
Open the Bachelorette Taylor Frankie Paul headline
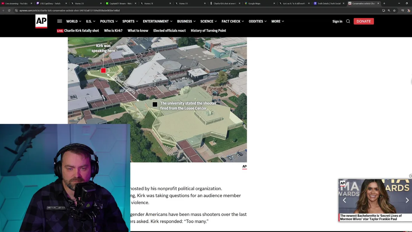(x=371, y=217)
